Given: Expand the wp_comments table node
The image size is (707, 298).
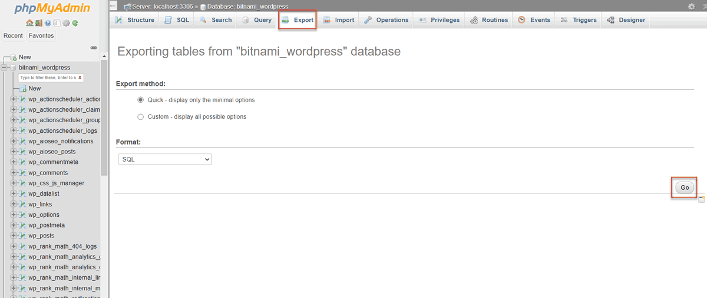Looking at the screenshot, I should click(14, 173).
